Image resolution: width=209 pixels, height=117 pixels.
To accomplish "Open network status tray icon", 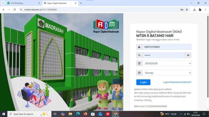I will point(185,114).
